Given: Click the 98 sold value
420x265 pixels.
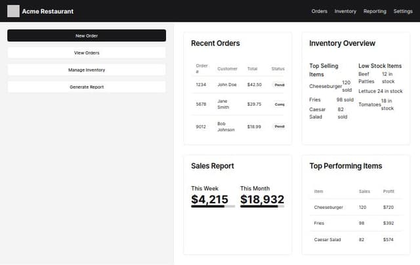Looking at the screenshot, I should click(x=345, y=100).
